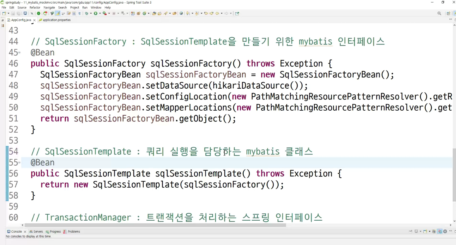Expand the New Java Class dropdown

pos(148,13)
